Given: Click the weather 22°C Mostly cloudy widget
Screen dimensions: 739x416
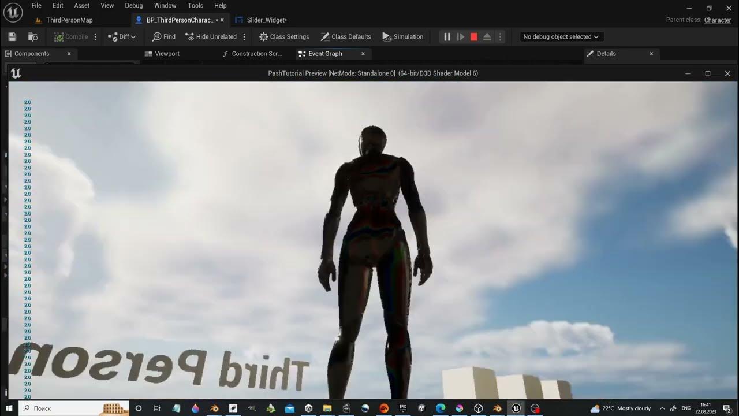Looking at the screenshot, I should (621, 408).
